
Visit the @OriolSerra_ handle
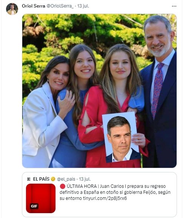(x=60, y=6)
